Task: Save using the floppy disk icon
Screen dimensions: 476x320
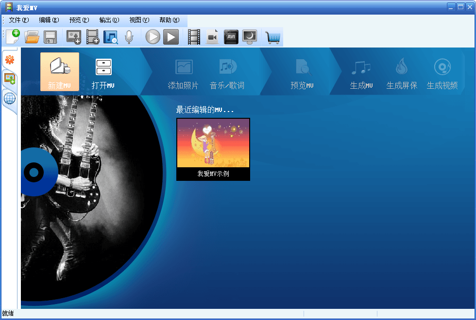Action: tap(50, 37)
